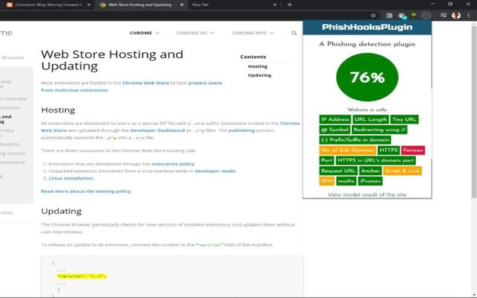Click Read more about the hosting policy

[x=86, y=191]
